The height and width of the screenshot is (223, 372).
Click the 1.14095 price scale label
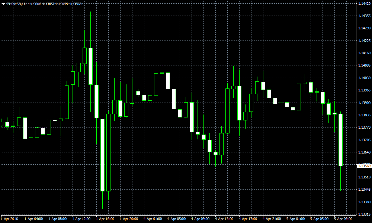(364, 65)
